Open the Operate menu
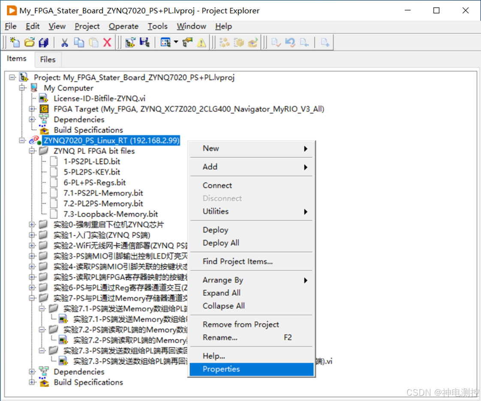The width and height of the screenshot is (481, 401). tap(123, 27)
